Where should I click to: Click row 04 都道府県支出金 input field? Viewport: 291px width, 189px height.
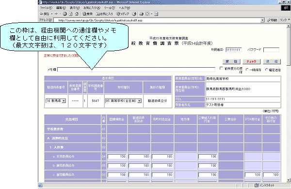point(139,157)
